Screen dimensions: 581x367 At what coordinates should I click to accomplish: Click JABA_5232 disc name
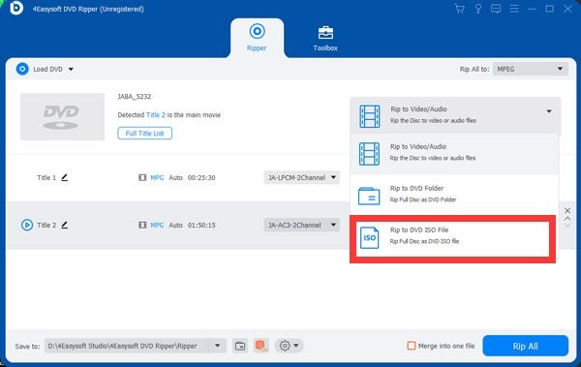pos(135,97)
